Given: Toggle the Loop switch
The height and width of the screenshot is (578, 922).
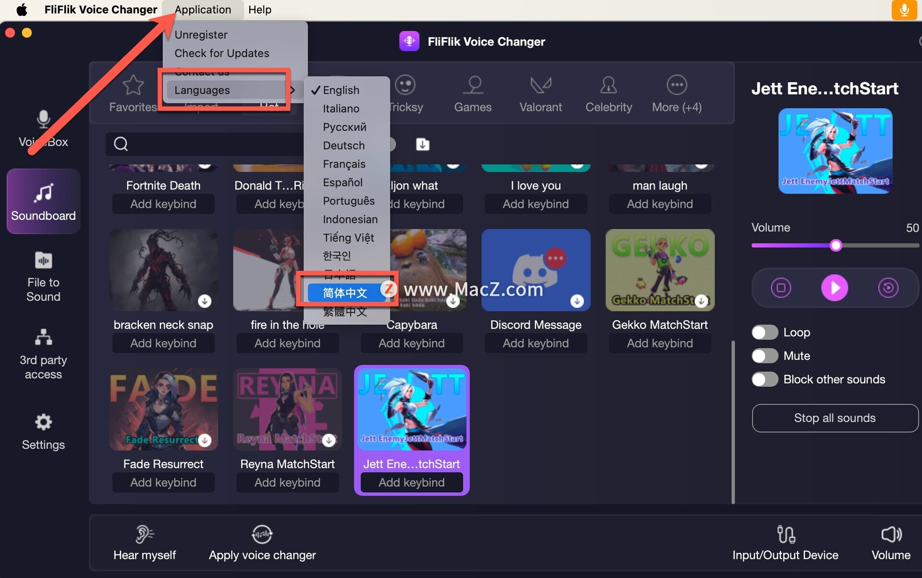Looking at the screenshot, I should click(x=764, y=332).
